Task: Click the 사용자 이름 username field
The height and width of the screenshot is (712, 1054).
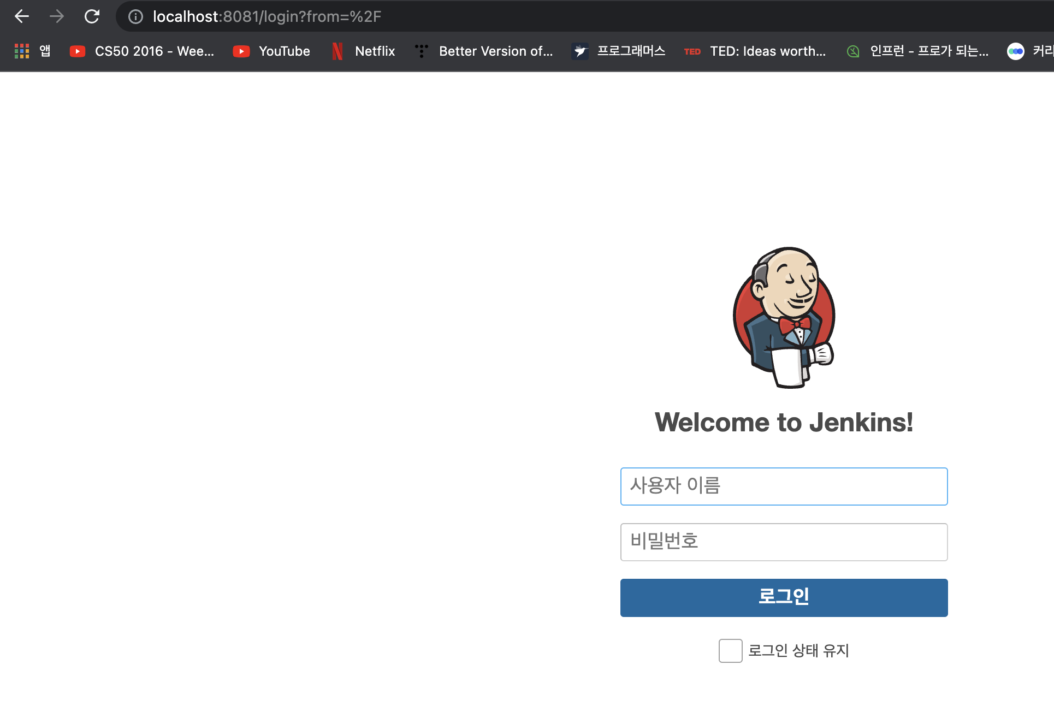Action: (x=784, y=486)
